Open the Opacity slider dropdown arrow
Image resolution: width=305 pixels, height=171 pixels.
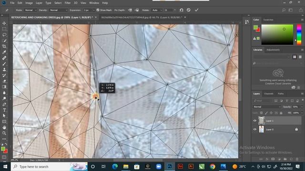pyautogui.click(x=302, y=107)
